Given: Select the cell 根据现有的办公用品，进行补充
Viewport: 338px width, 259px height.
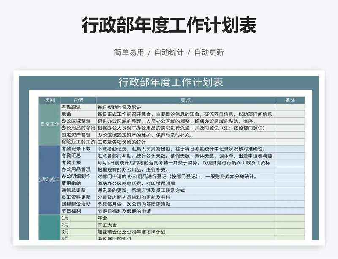Looking at the screenshot, I should click(185, 169).
